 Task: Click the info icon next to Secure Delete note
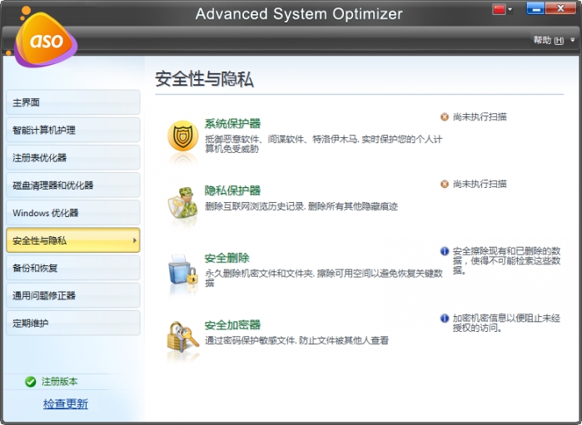coord(445,251)
